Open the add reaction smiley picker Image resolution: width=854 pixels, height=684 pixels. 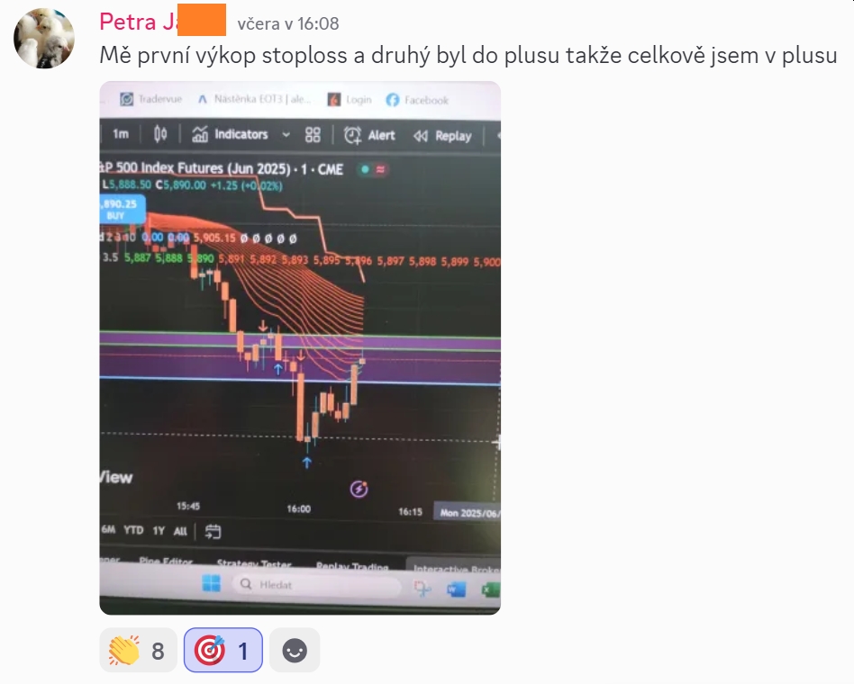[x=295, y=651]
